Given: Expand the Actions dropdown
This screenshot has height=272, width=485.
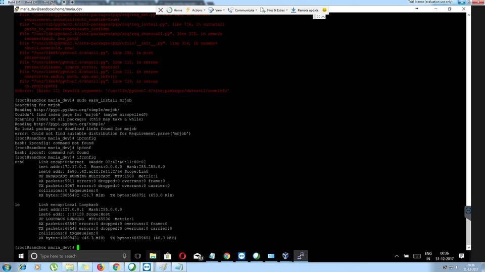Looking at the screenshot, I should coord(196,10).
